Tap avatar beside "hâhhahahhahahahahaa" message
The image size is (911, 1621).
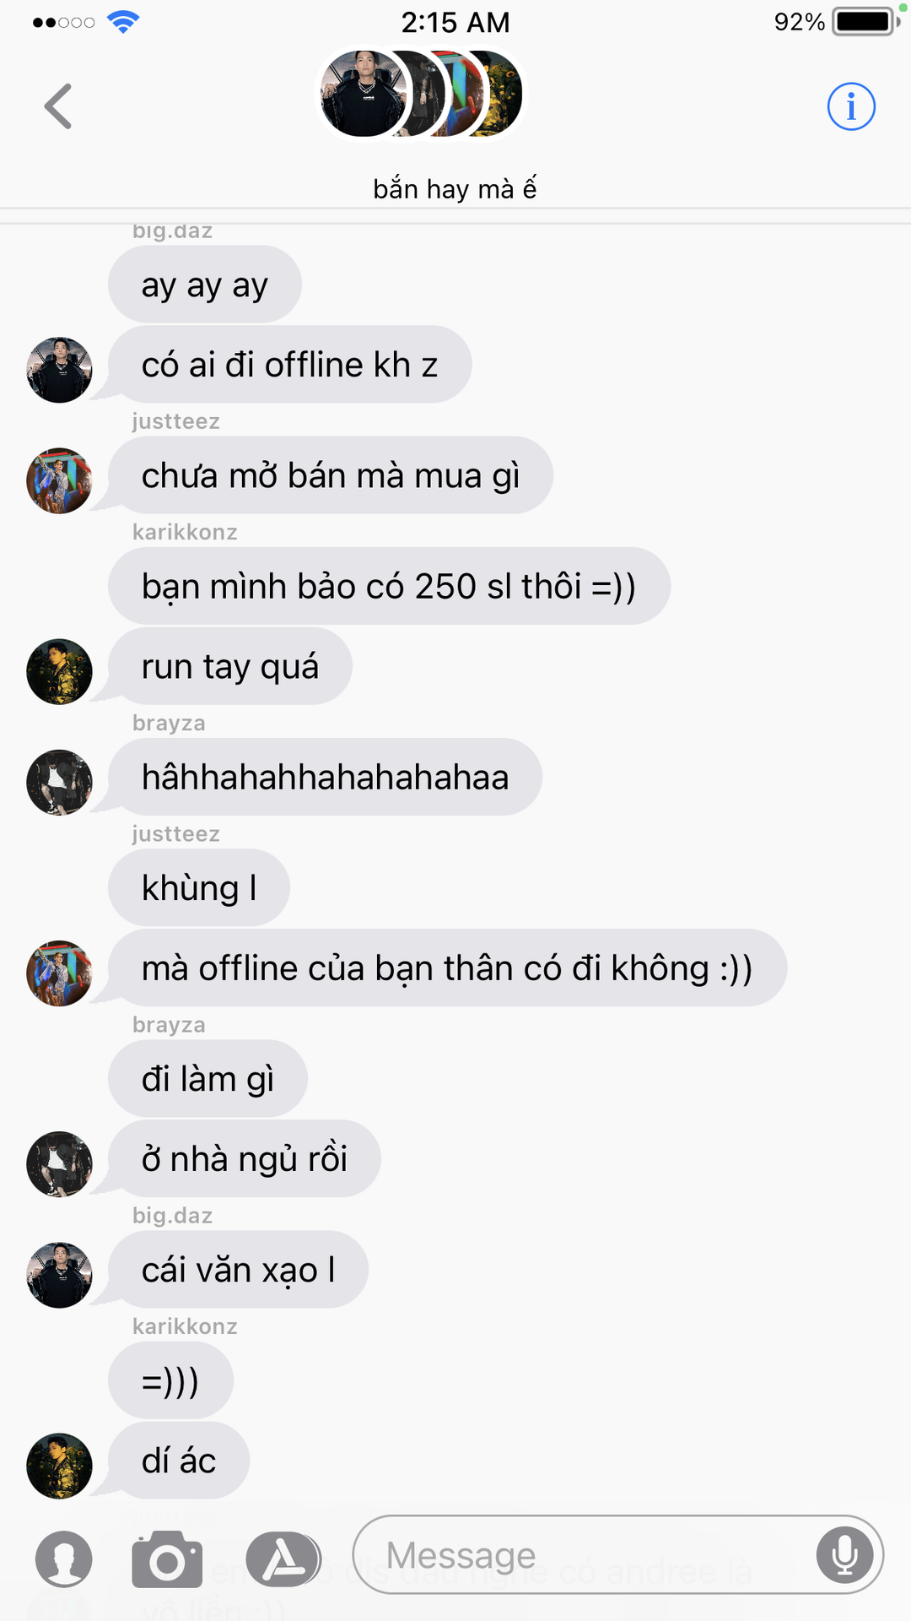click(59, 782)
